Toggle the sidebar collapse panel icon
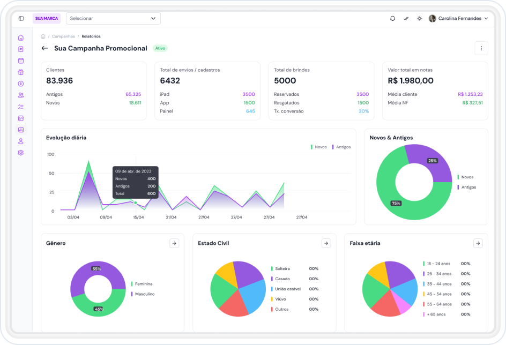 pyautogui.click(x=21, y=18)
